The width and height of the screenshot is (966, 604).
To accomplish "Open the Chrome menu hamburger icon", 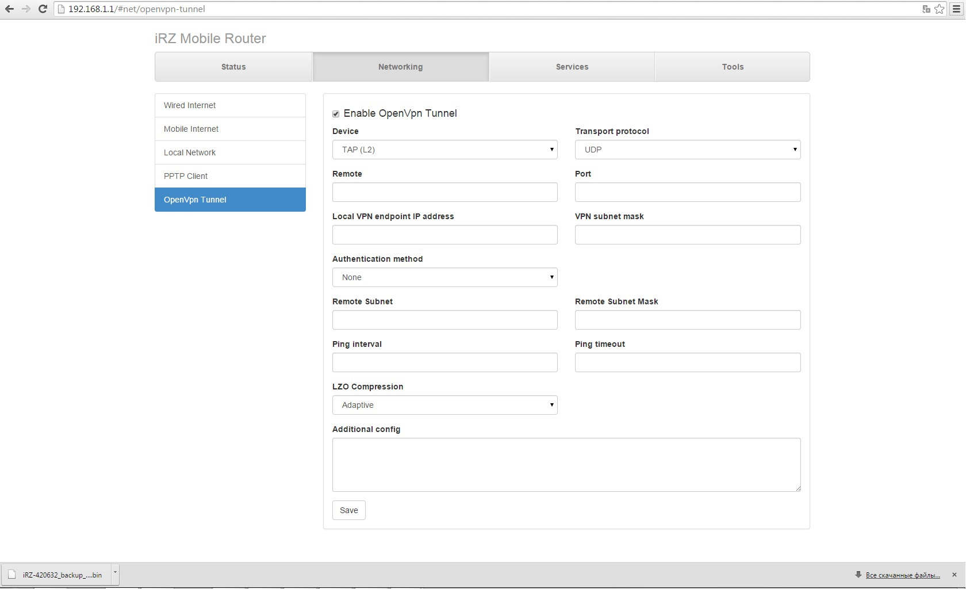I will pyautogui.click(x=957, y=9).
